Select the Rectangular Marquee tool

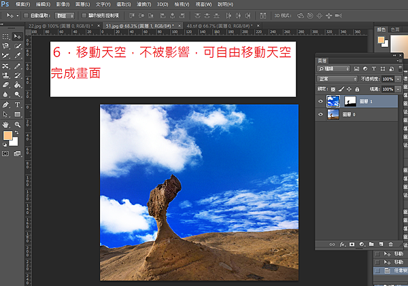pyautogui.click(x=5, y=37)
